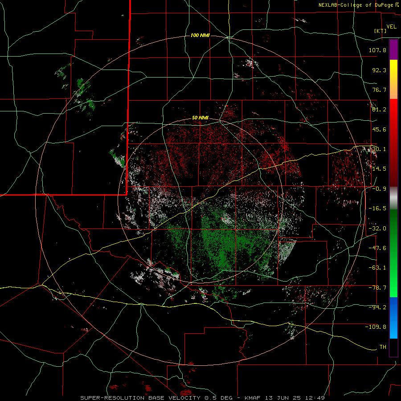Click the -109.8 velocity scale value
The image size is (401, 401).
(376, 327)
